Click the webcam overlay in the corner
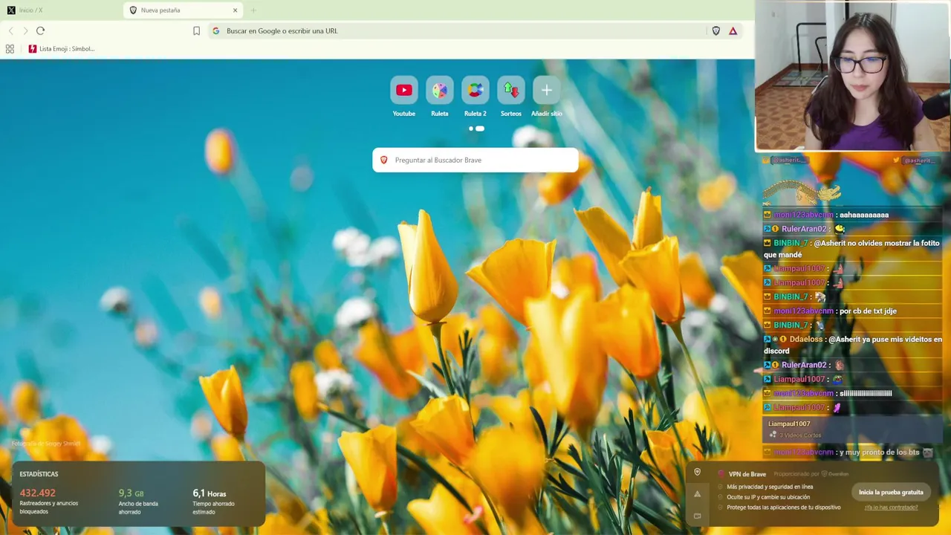The image size is (951, 535). [853, 76]
